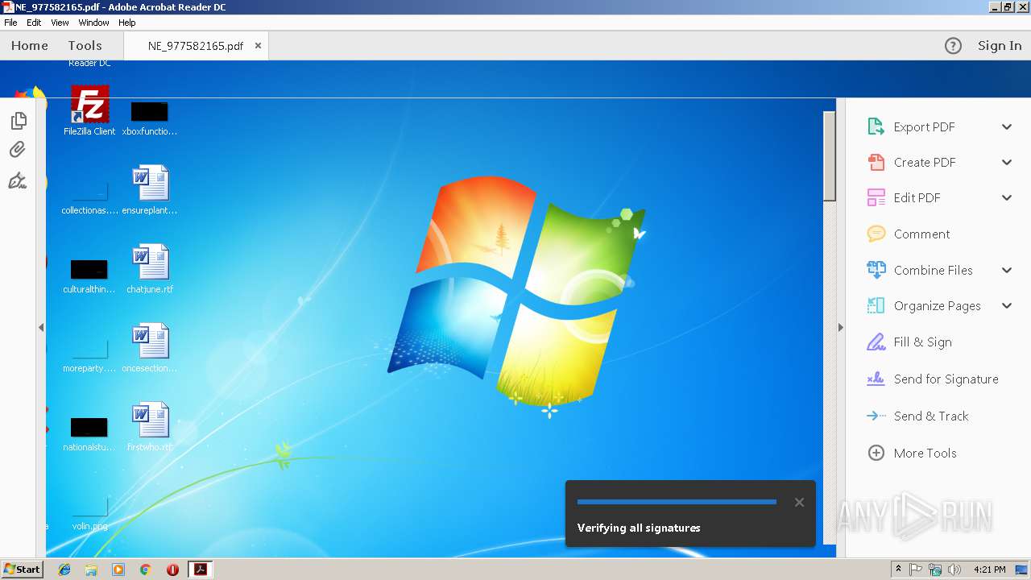Viewport: 1031px width, 580px height.
Task: Dismiss the Verifying all signatures notification
Action: (x=799, y=502)
